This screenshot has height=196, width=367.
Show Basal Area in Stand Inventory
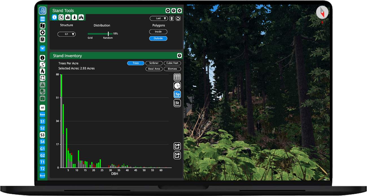click(x=154, y=69)
